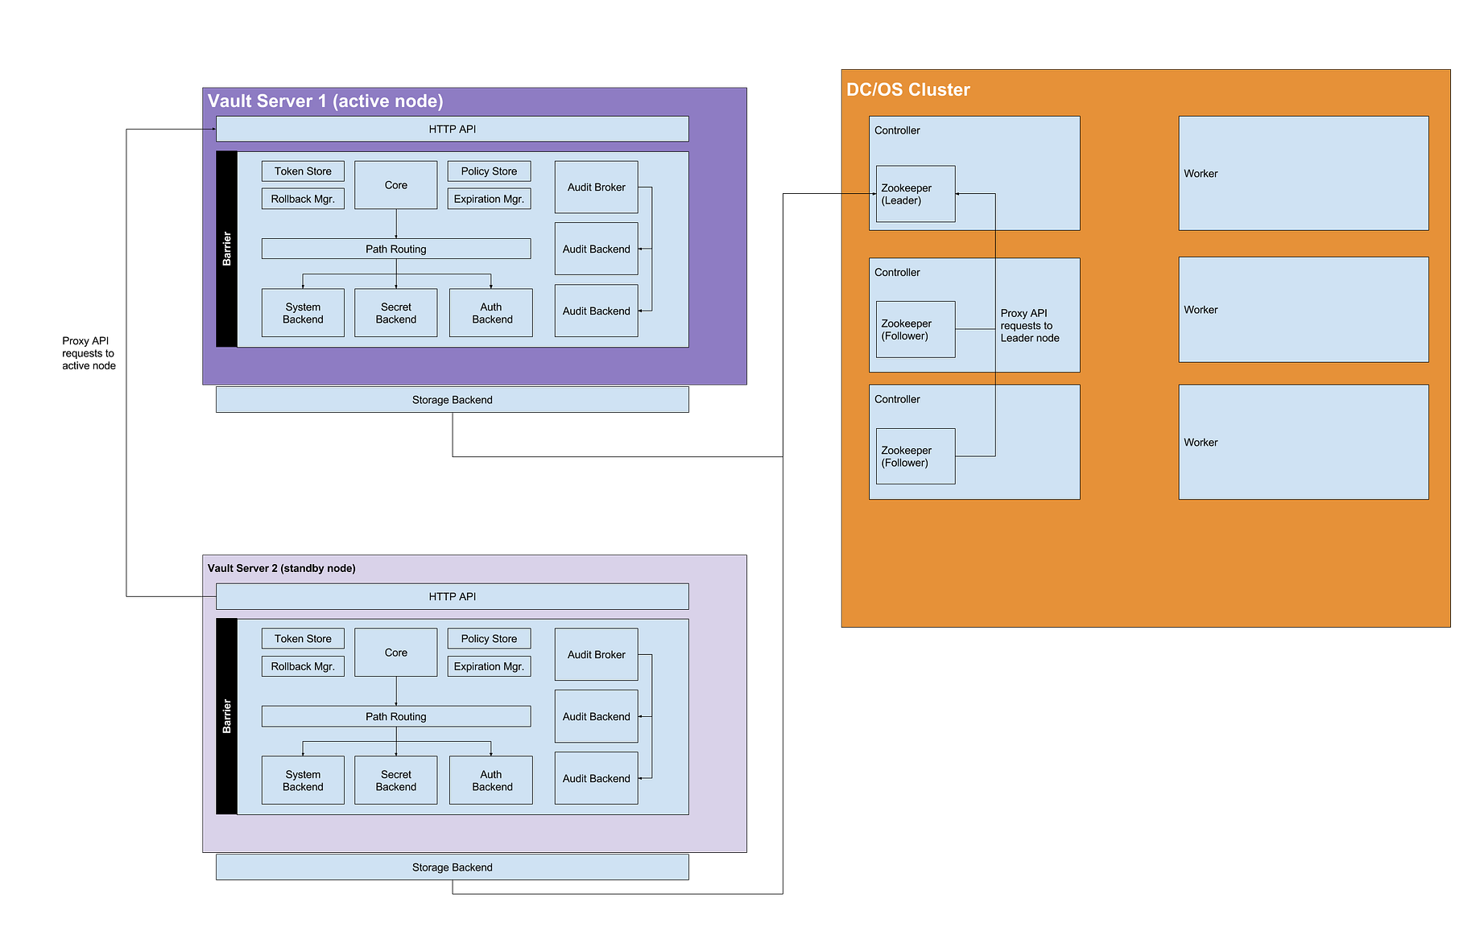
Task: Select the Auth Backend box in standby node
Action: pos(491,781)
